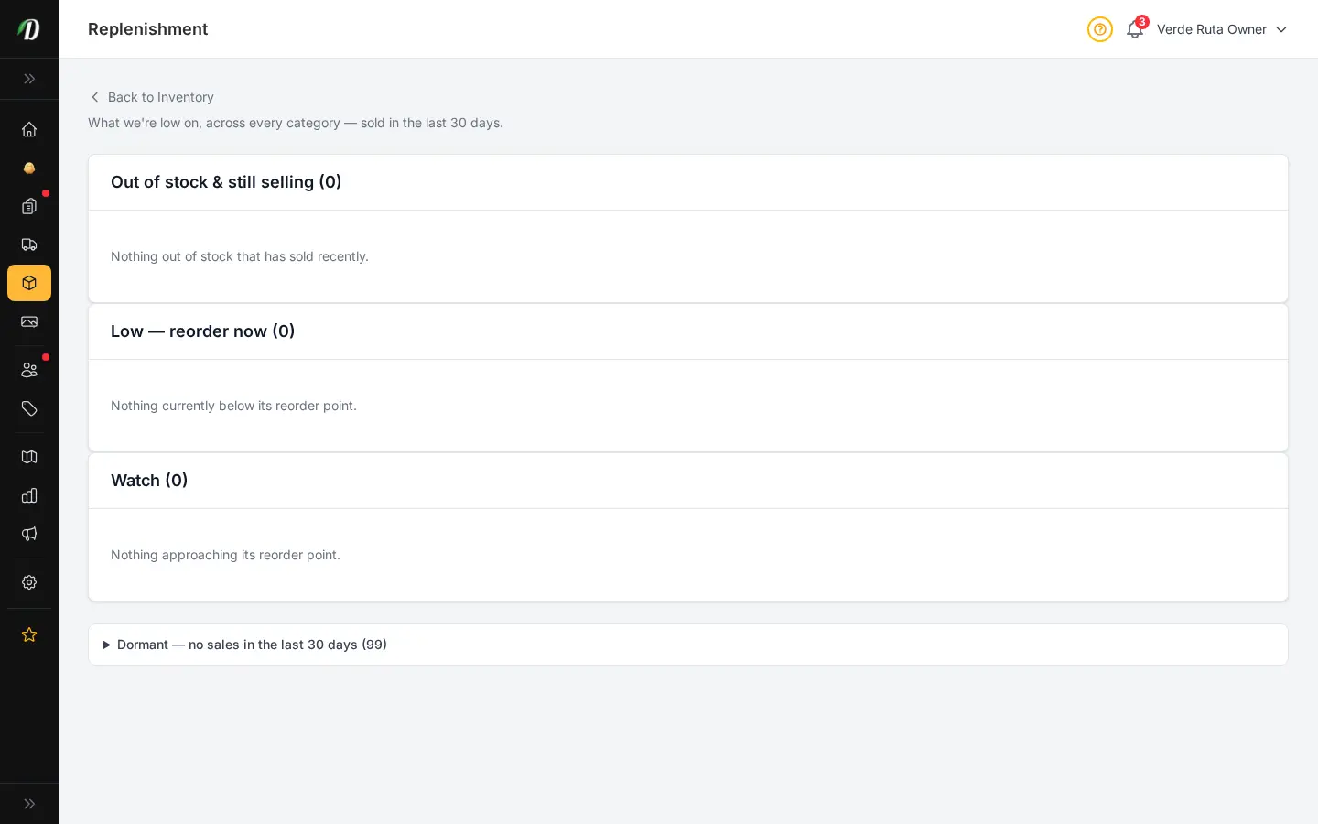
Task: Click the app logo at top left
Action: point(29,29)
